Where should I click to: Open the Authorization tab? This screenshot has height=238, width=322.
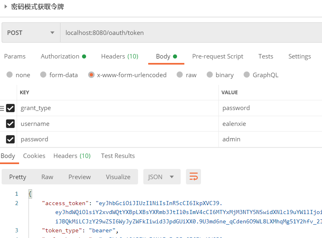point(63,56)
